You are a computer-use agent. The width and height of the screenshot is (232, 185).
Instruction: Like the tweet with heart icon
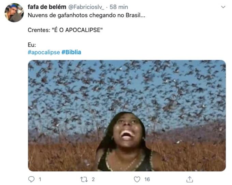point(137,180)
